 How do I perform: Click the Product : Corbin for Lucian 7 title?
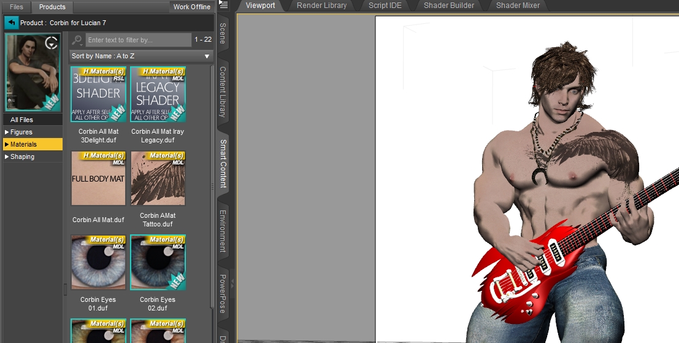[x=63, y=23]
